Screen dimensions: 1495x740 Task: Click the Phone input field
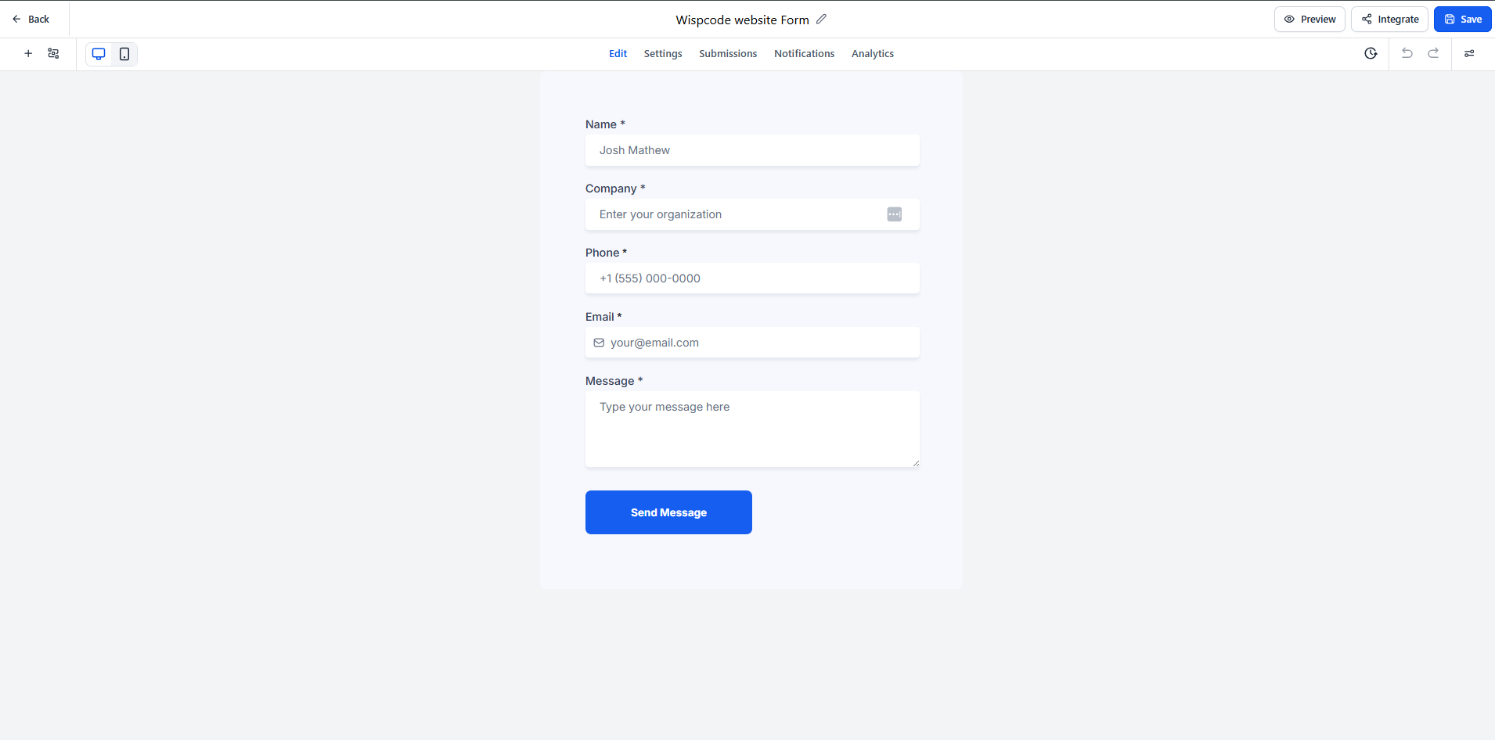click(x=752, y=278)
